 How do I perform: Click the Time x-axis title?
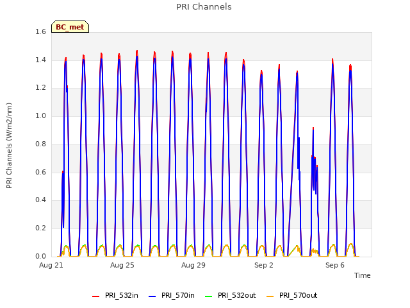(x=363, y=275)
